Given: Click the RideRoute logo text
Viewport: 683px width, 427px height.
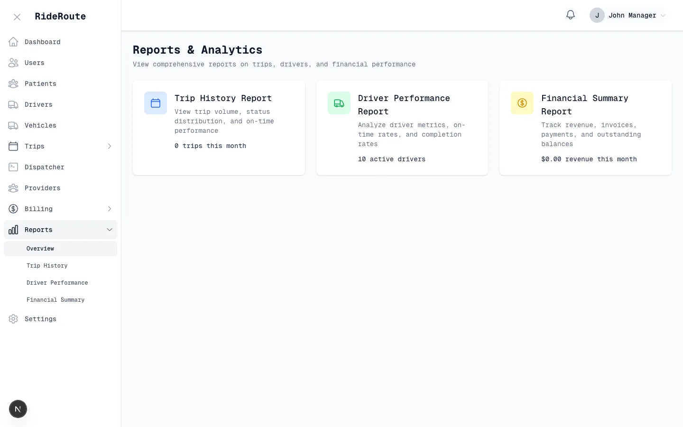Looking at the screenshot, I should [60, 16].
